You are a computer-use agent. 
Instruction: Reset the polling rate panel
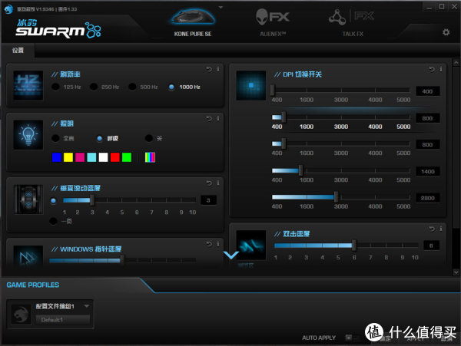coord(209,69)
